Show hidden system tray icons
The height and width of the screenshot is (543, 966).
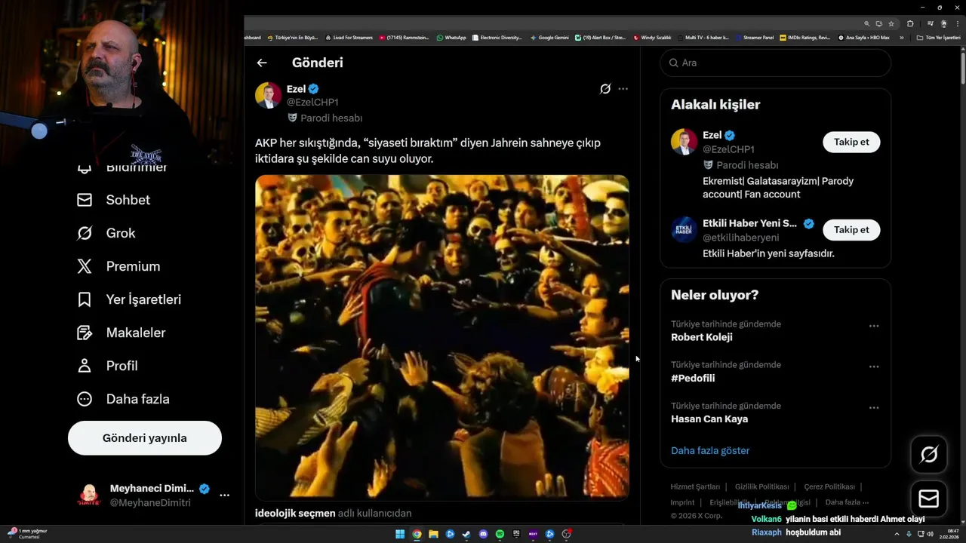[897, 534]
